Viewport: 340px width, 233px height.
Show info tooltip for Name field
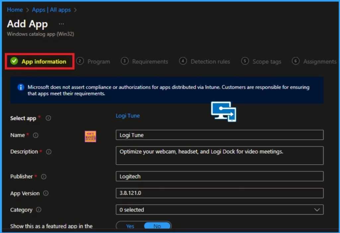(x=36, y=135)
